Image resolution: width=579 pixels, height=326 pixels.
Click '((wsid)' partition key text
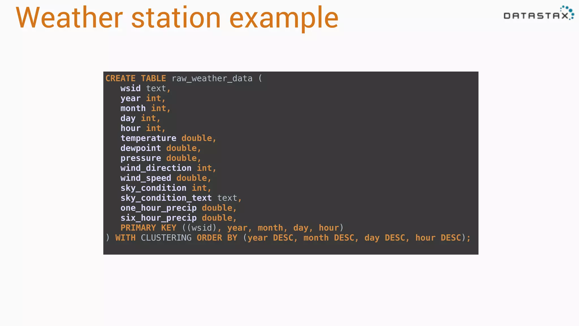[199, 228]
